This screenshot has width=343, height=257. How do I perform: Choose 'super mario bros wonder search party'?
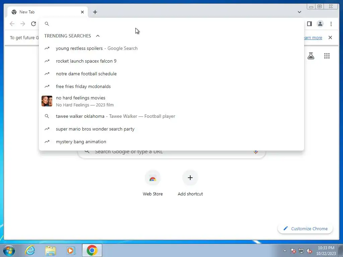(x=171, y=129)
